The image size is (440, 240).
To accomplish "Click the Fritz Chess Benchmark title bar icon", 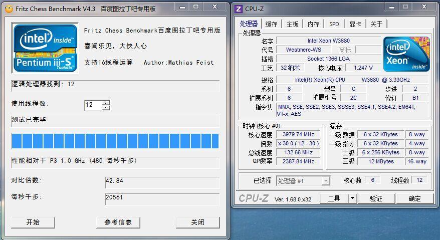I will pos(9,9).
